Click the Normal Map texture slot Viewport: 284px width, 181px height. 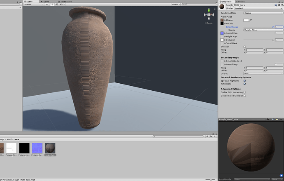[222, 33]
